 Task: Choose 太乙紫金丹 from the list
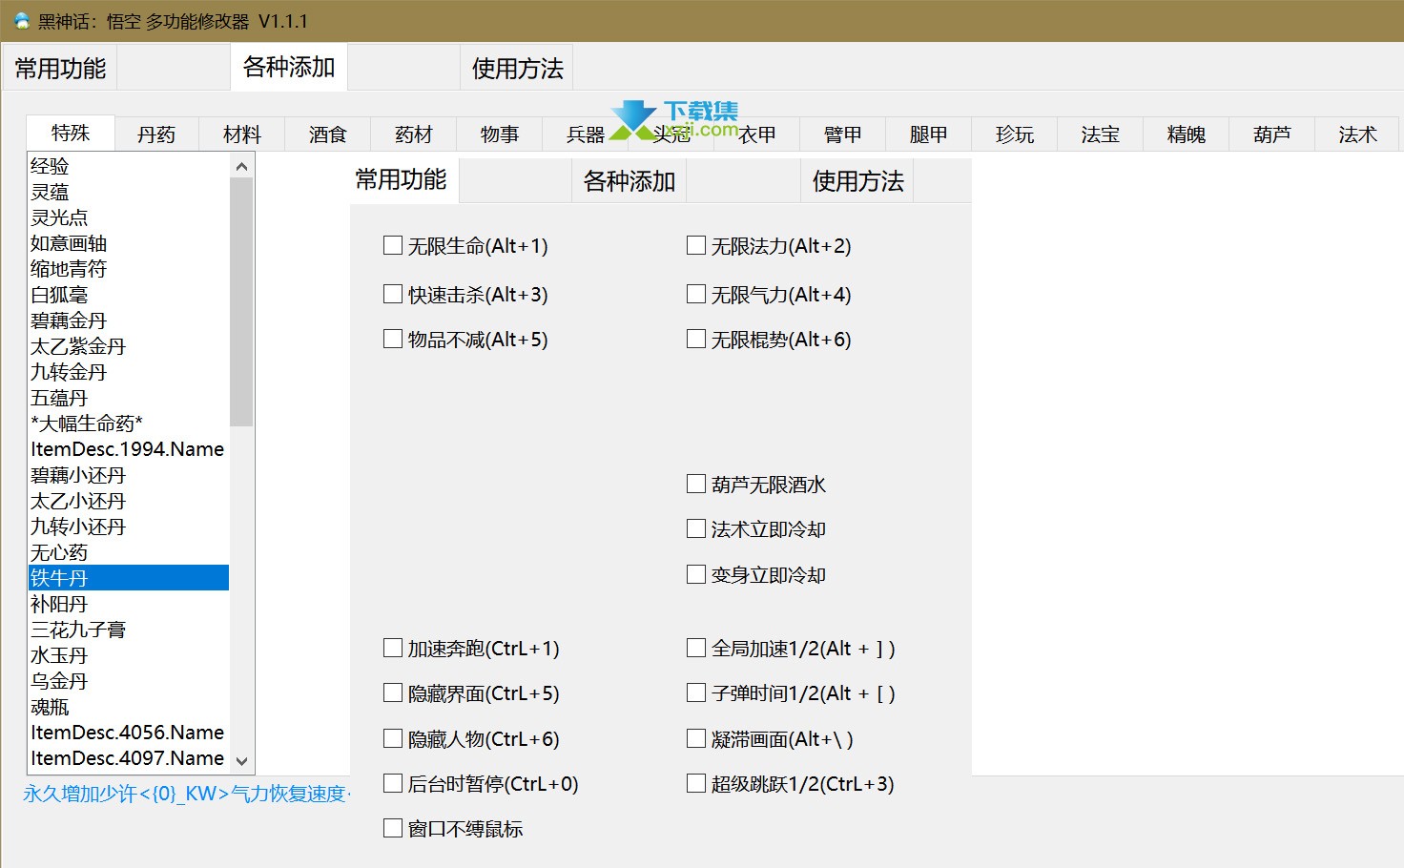129,346
